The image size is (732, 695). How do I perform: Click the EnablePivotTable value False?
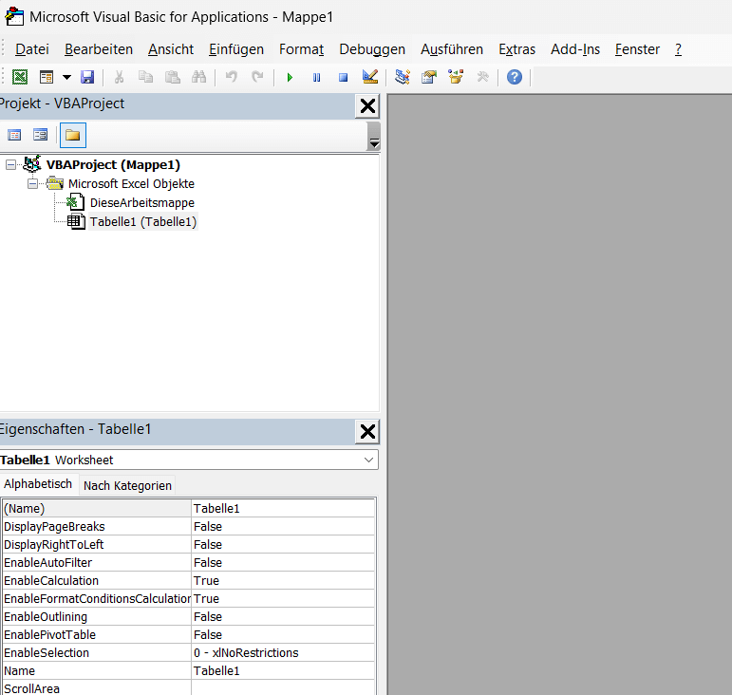283,635
